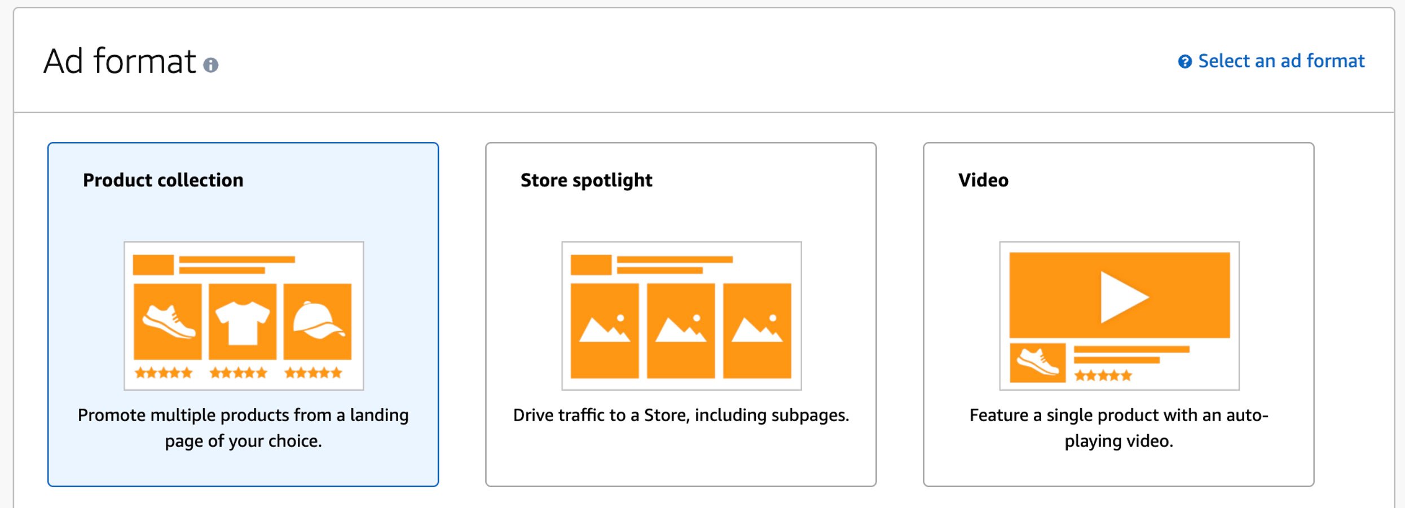Click the play triangle in Video illustration
This screenshot has height=508, width=1405.
(1124, 297)
